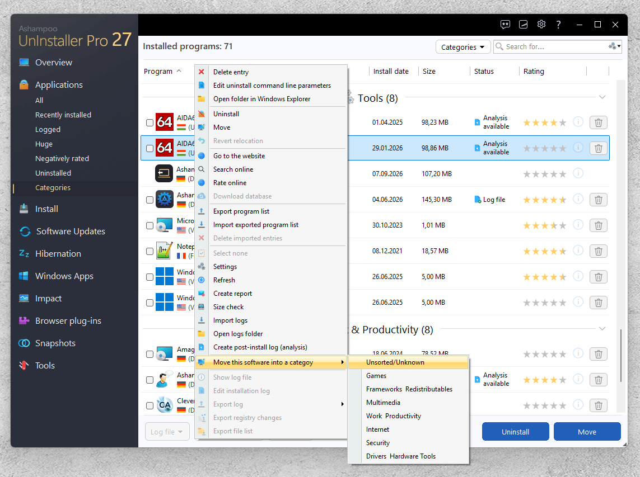
Task: Click trash icon for row dated 04.06.2026
Action: pos(599,200)
